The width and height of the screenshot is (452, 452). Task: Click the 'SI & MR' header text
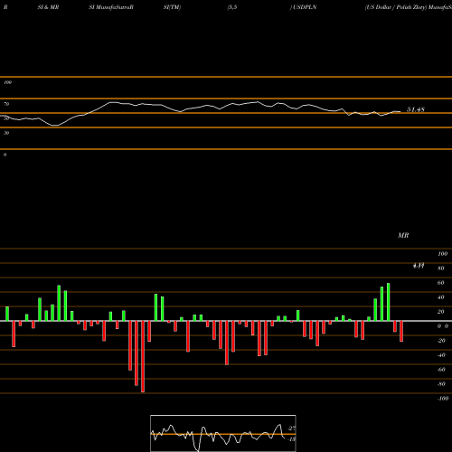pos(48,7)
